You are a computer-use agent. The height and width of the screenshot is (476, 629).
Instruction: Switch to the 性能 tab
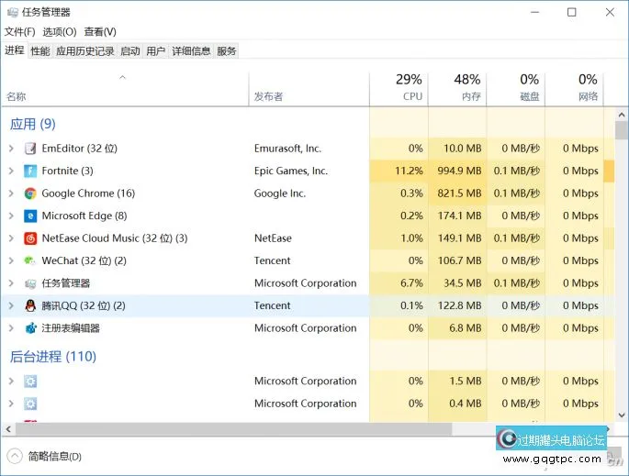39,51
